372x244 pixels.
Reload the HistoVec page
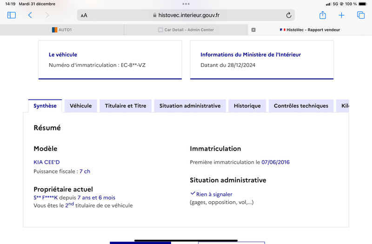tap(288, 15)
